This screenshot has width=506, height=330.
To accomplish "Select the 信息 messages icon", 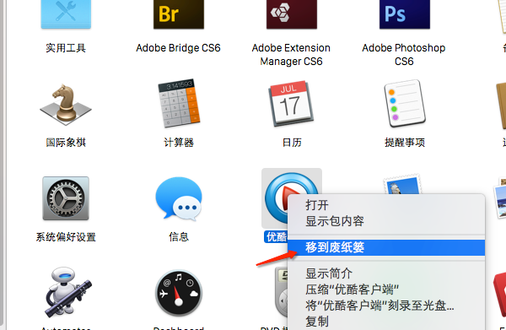I will pos(179,198).
